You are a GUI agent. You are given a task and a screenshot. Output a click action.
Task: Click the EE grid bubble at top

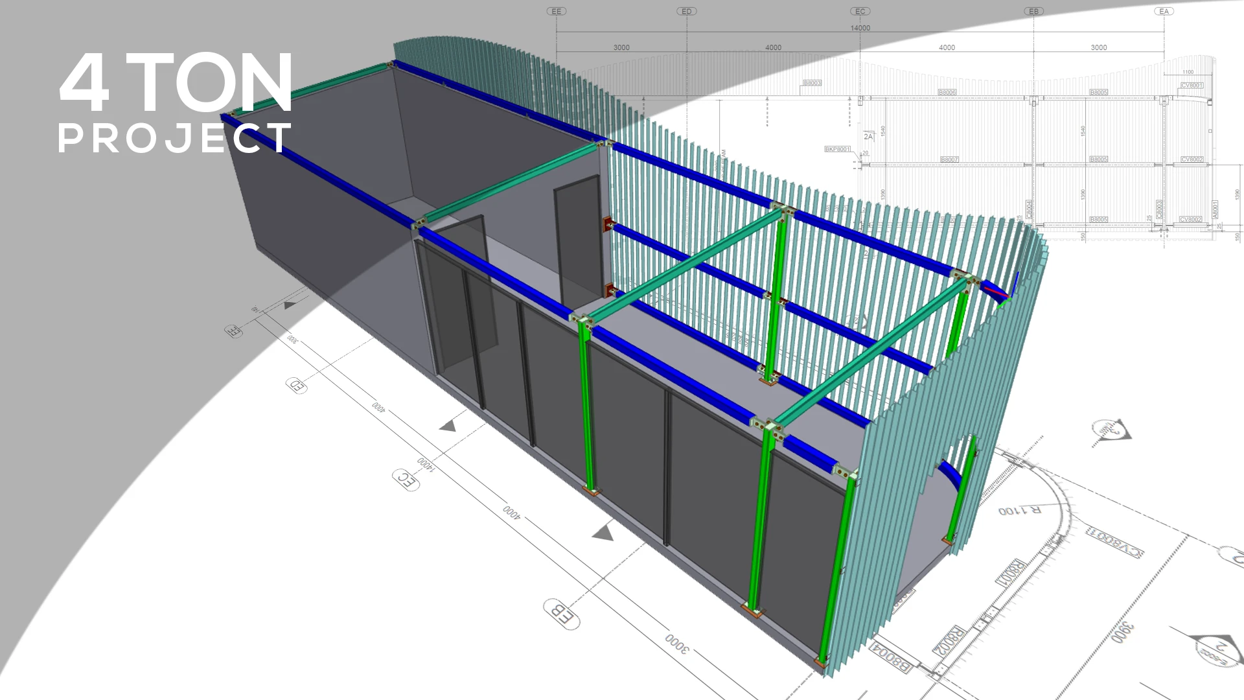556,11
